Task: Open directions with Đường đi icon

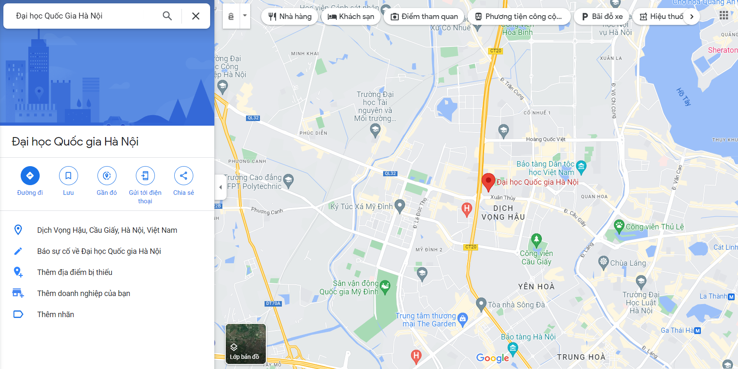Action: [30, 176]
